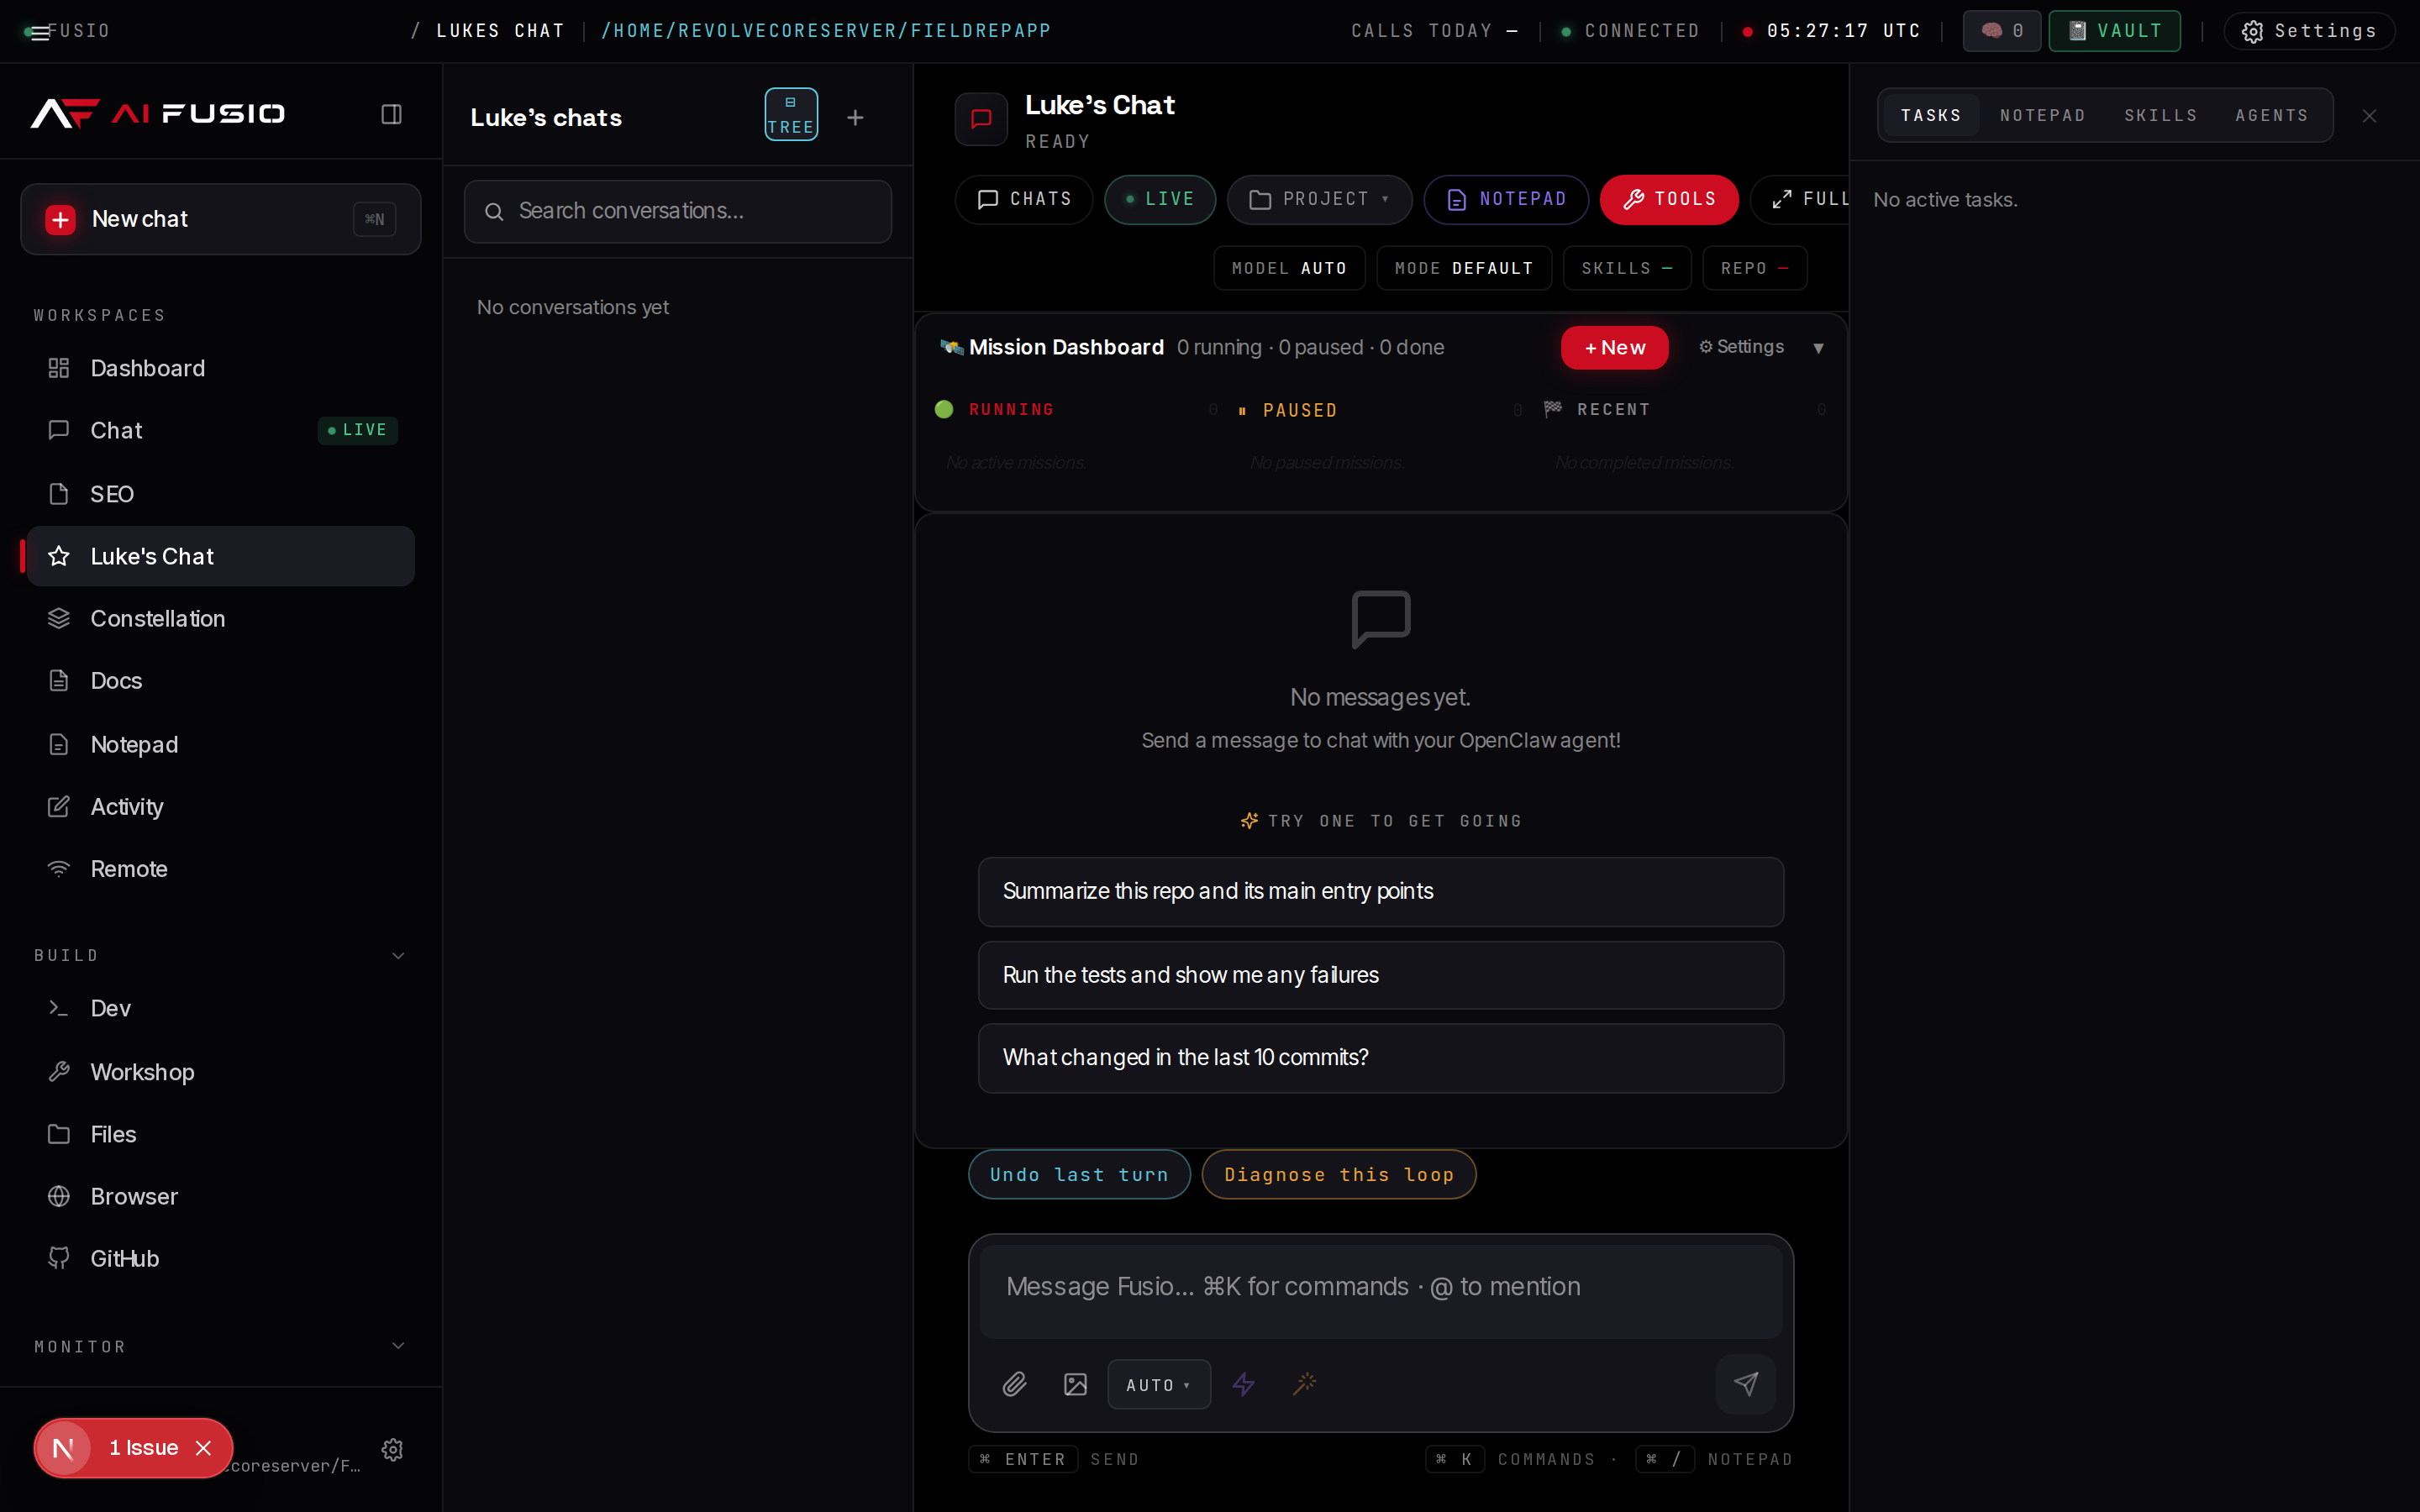Open the GitHub page
This screenshot has height=1512, width=2420.
220,1258
